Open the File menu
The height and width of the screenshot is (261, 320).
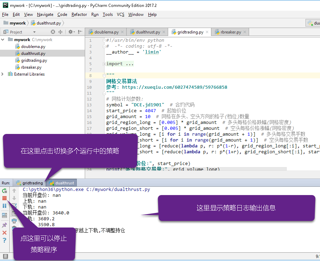(5, 14)
